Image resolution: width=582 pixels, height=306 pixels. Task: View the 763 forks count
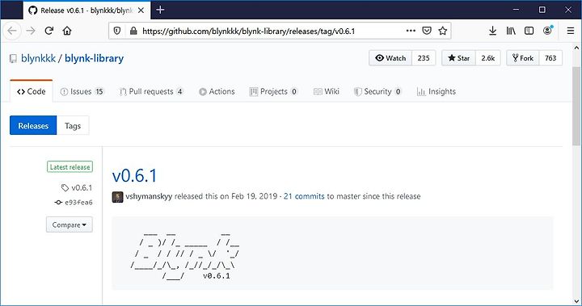[550, 58]
